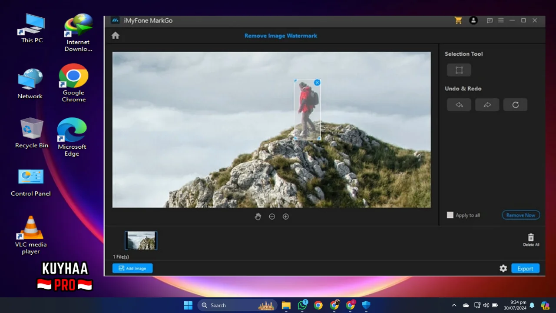Open Internet Download Manager shortcut
This screenshot has height=313, width=556.
[79, 33]
